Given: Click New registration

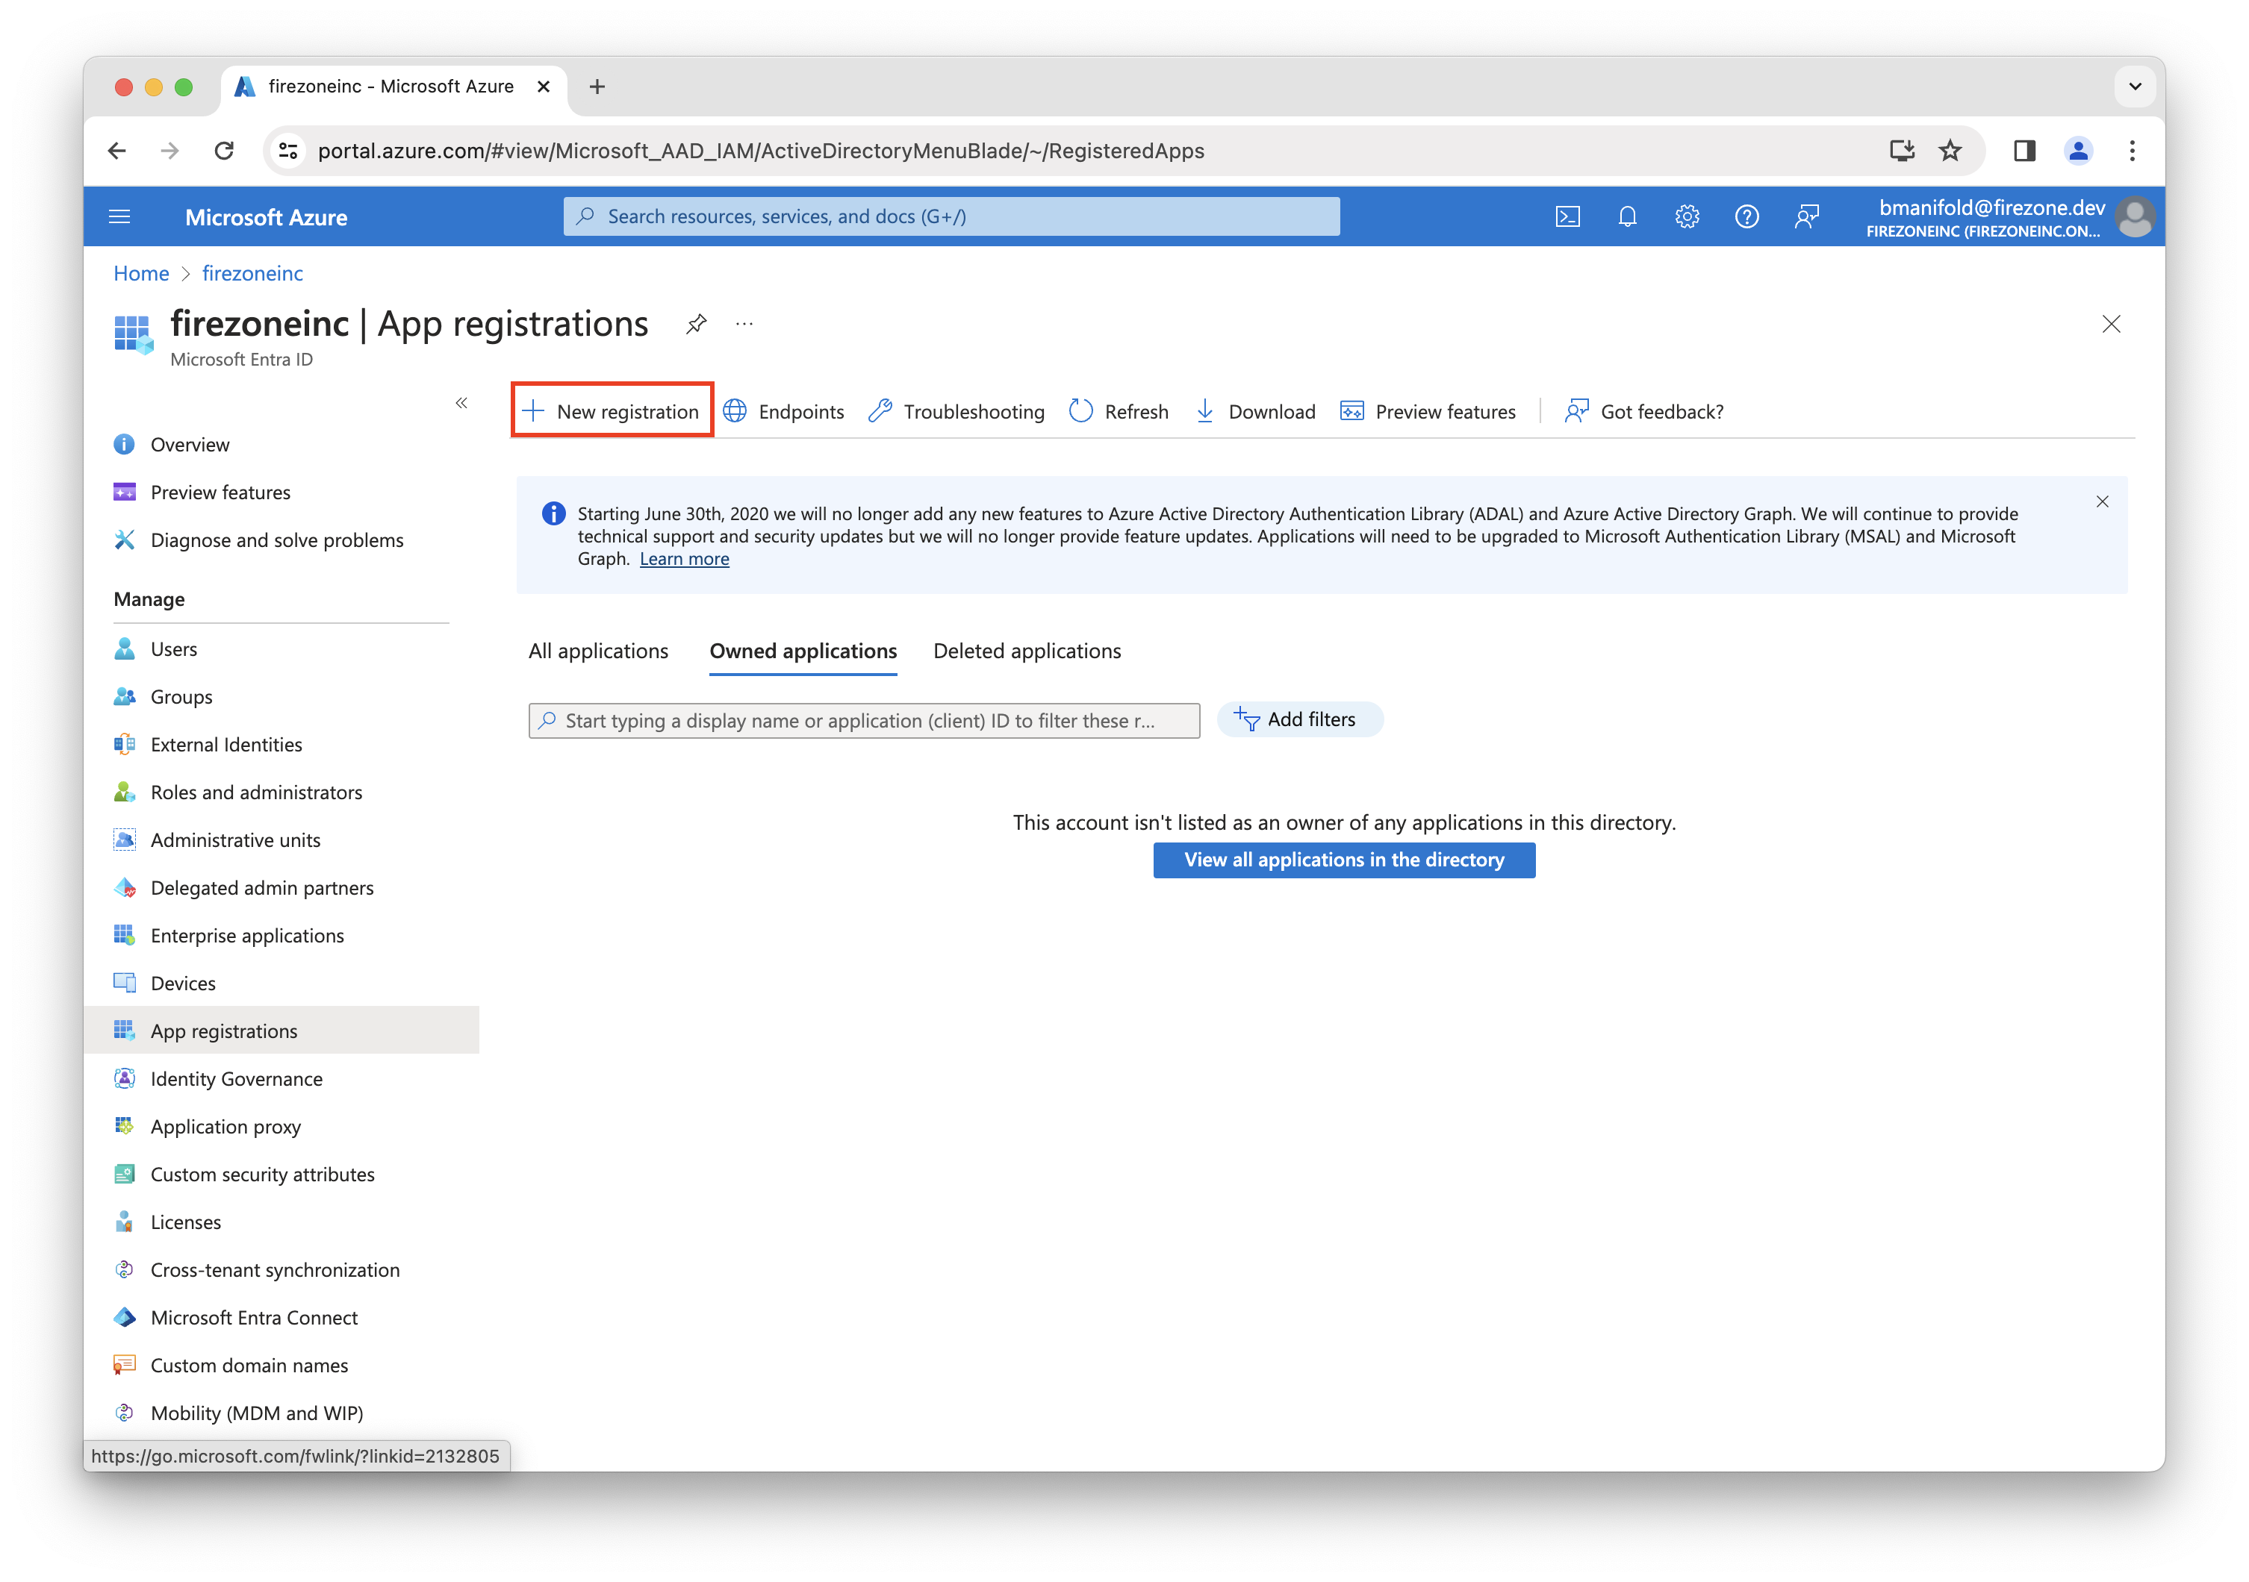Looking at the screenshot, I should (x=612, y=411).
